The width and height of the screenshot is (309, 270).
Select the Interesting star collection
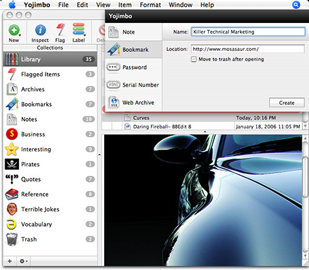click(50, 149)
